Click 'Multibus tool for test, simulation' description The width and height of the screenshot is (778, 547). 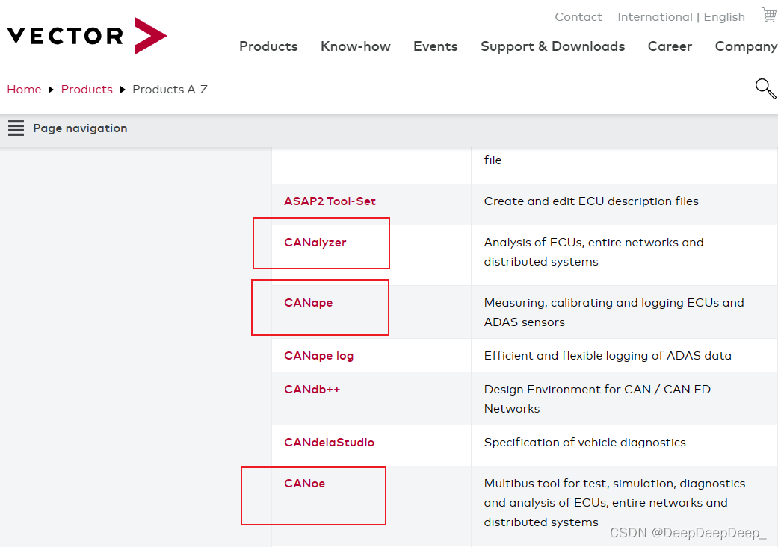(615, 502)
